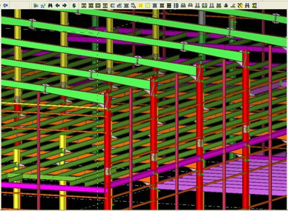Click the diagonal parallel lines icon
Image resolution: width=288 pixels, height=211 pixels.
[x=233, y=6]
